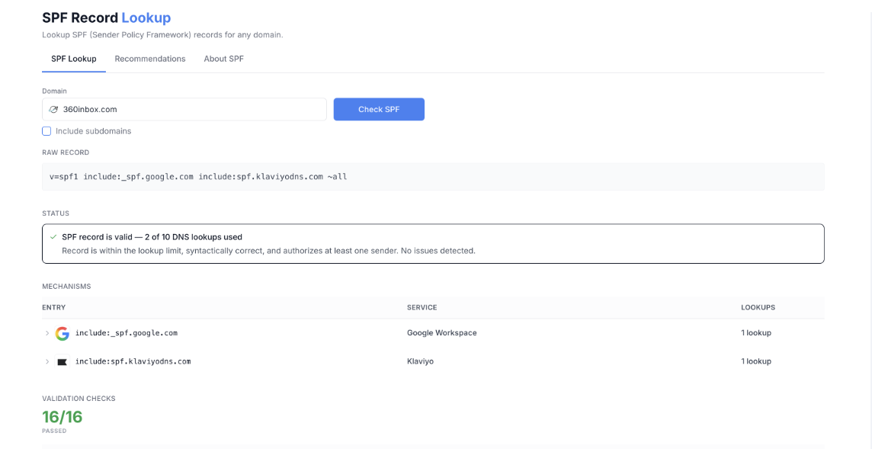Click the SPF Record Lookup heading

(106, 18)
